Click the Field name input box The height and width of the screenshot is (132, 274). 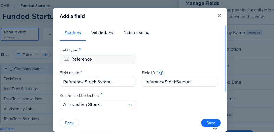point(97,82)
